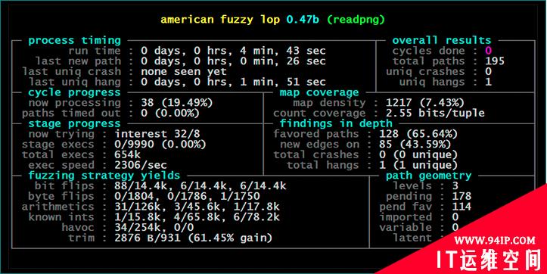Click pend fav value 114

[x=462, y=207]
